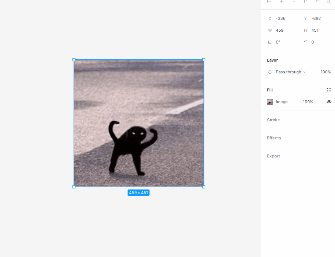Edit the layer opacity value of 100%

pos(325,72)
